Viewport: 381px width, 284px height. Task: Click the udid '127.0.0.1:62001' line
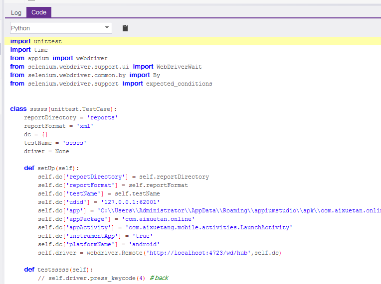[x=99, y=202]
